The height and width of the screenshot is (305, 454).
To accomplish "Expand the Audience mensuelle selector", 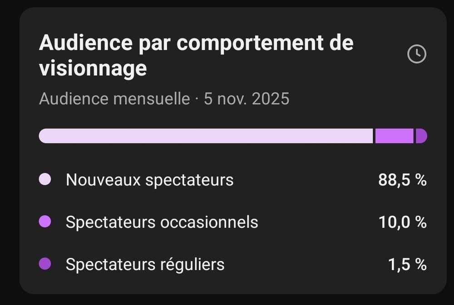I will pyautogui.click(x=115, y=98).
